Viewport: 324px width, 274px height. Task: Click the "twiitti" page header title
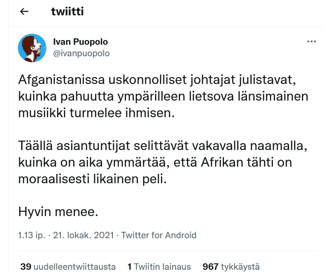pyautogui.click(x=67, y=12)
